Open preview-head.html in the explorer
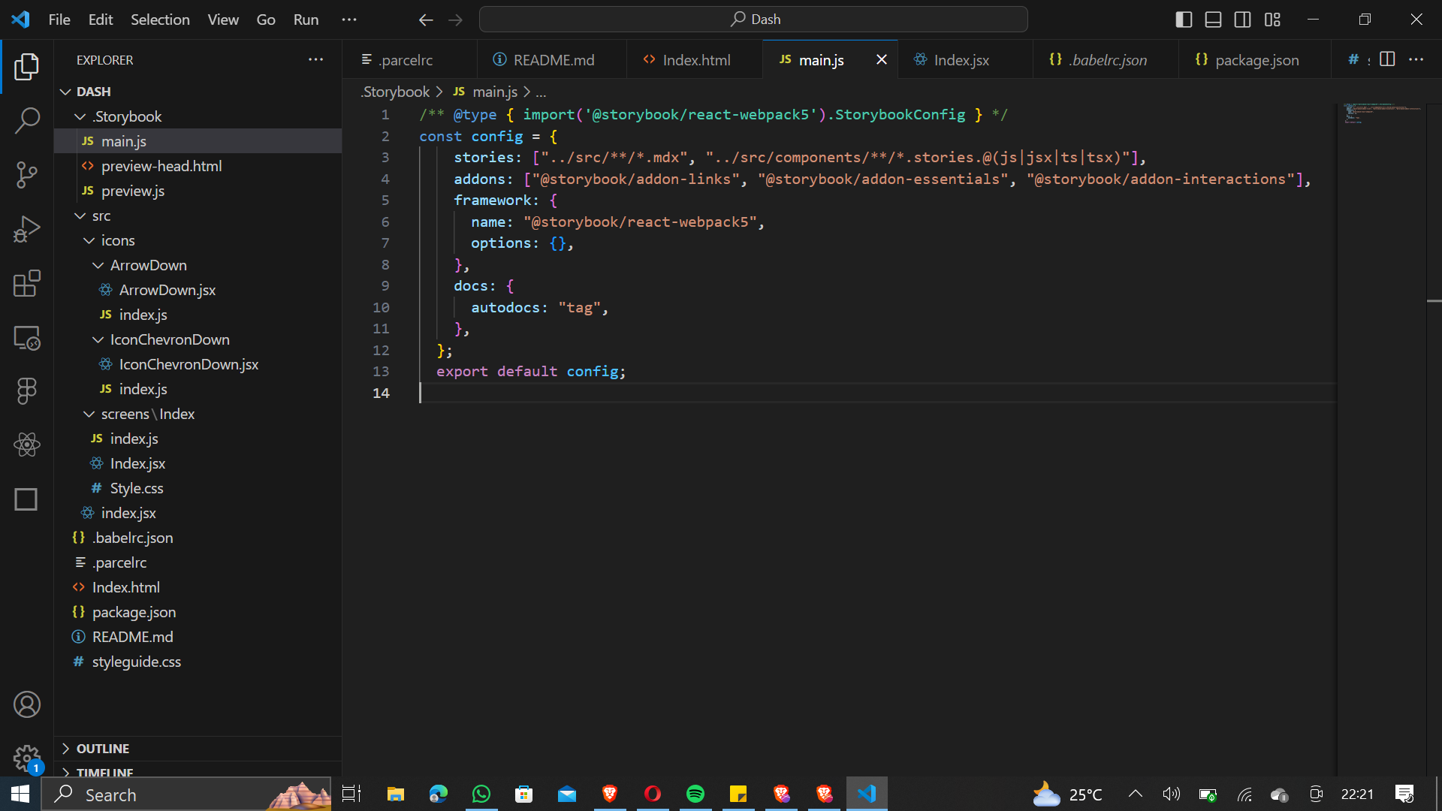Viewport: 1442px width, 811px height. point(161,166)
